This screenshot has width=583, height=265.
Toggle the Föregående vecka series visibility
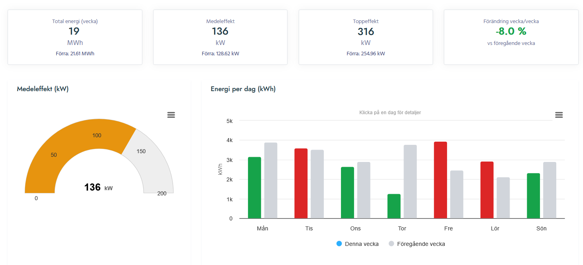(x=416, y=244)
